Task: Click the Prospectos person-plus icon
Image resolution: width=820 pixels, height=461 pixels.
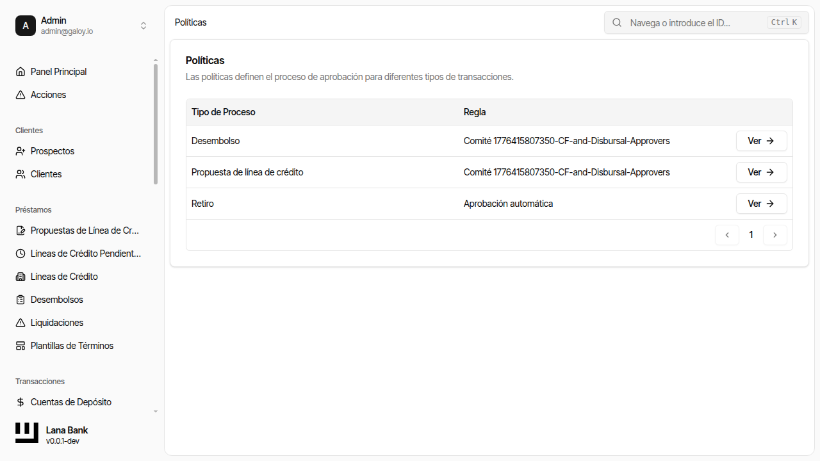Action: click(20, 151)
